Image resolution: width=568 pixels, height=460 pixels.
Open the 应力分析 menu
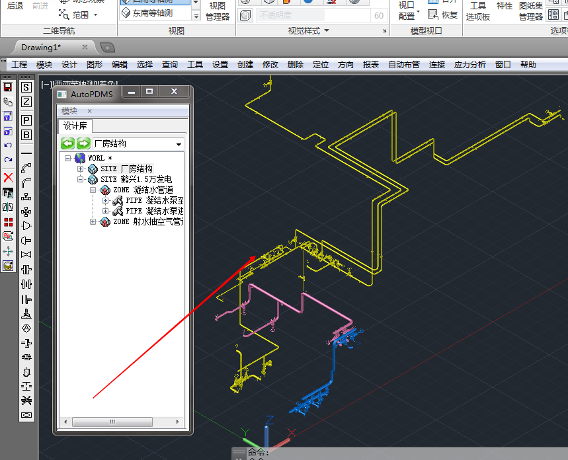click(469, 65)
